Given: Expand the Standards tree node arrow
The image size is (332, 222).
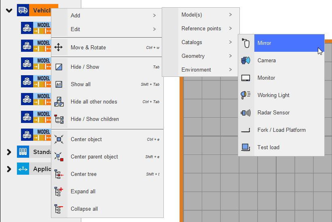Looking at the screenshot, I should [9, 152].
